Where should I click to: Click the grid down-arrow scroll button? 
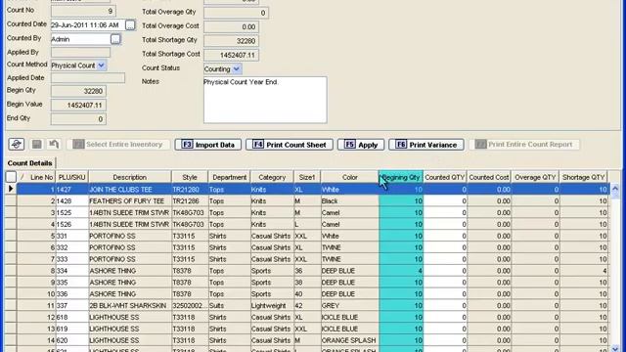tap(615, 348)
